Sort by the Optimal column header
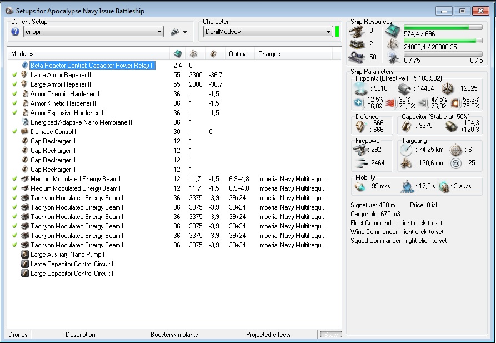The height and width of the screenshot is (343, 496). click(x=239, y=54)
